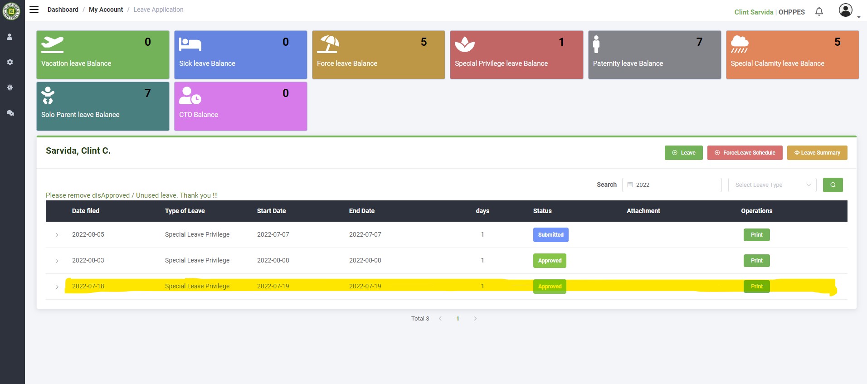Screen dimensions: 867x384
Task: Open the user profile avatar menu
Action: coord(845,10)
